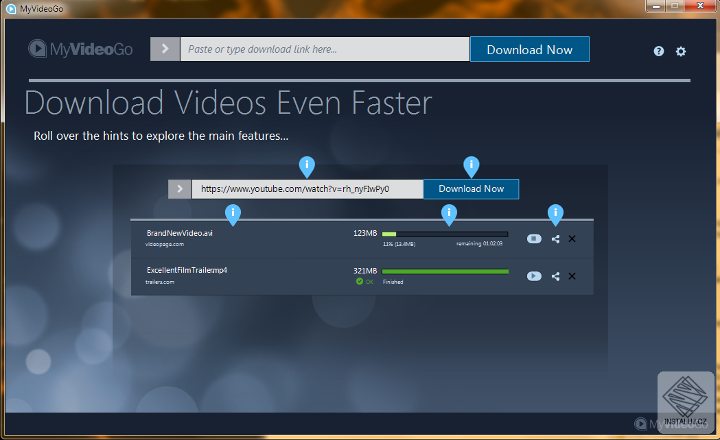This screenshot has height=440, width=720.
Task: Play the finished ExcellentFilmTrailer.mp4
Action: 534,276
